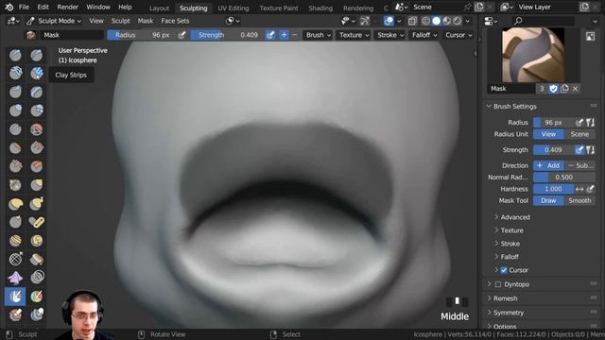Switch to the UV Editing workspace tab
605x340 pixels.
[233, 8]
